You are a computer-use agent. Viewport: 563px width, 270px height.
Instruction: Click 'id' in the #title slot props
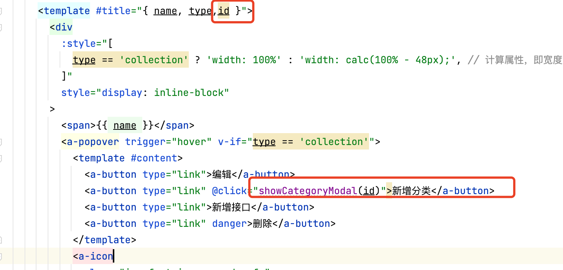coord(223,11)
